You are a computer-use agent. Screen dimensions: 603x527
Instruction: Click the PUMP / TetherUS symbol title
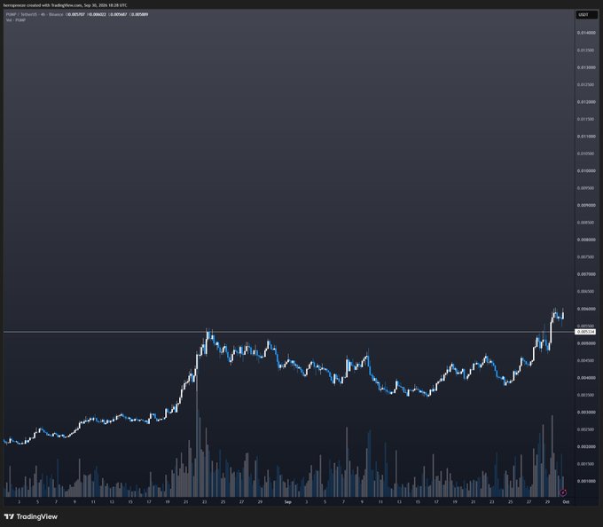21,14
